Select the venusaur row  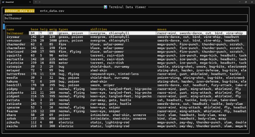[x=127, y=40]
